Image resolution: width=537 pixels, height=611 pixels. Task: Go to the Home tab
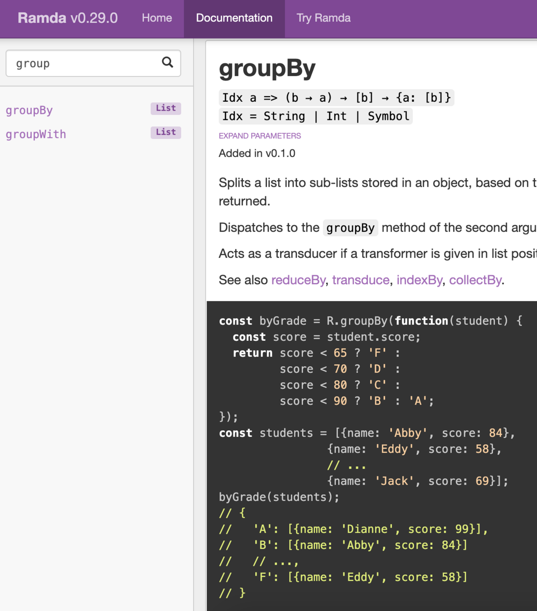coord(157,18)
